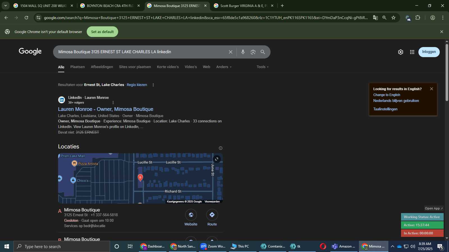The image size is (449, 252).
Task: Open the search tabs dropdown arrow
Action: pyautogui.click(x=5, y=6)
